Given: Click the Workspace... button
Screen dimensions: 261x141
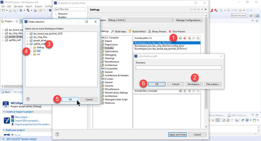Looking at the screenshot, I should (x=194, y=84).
